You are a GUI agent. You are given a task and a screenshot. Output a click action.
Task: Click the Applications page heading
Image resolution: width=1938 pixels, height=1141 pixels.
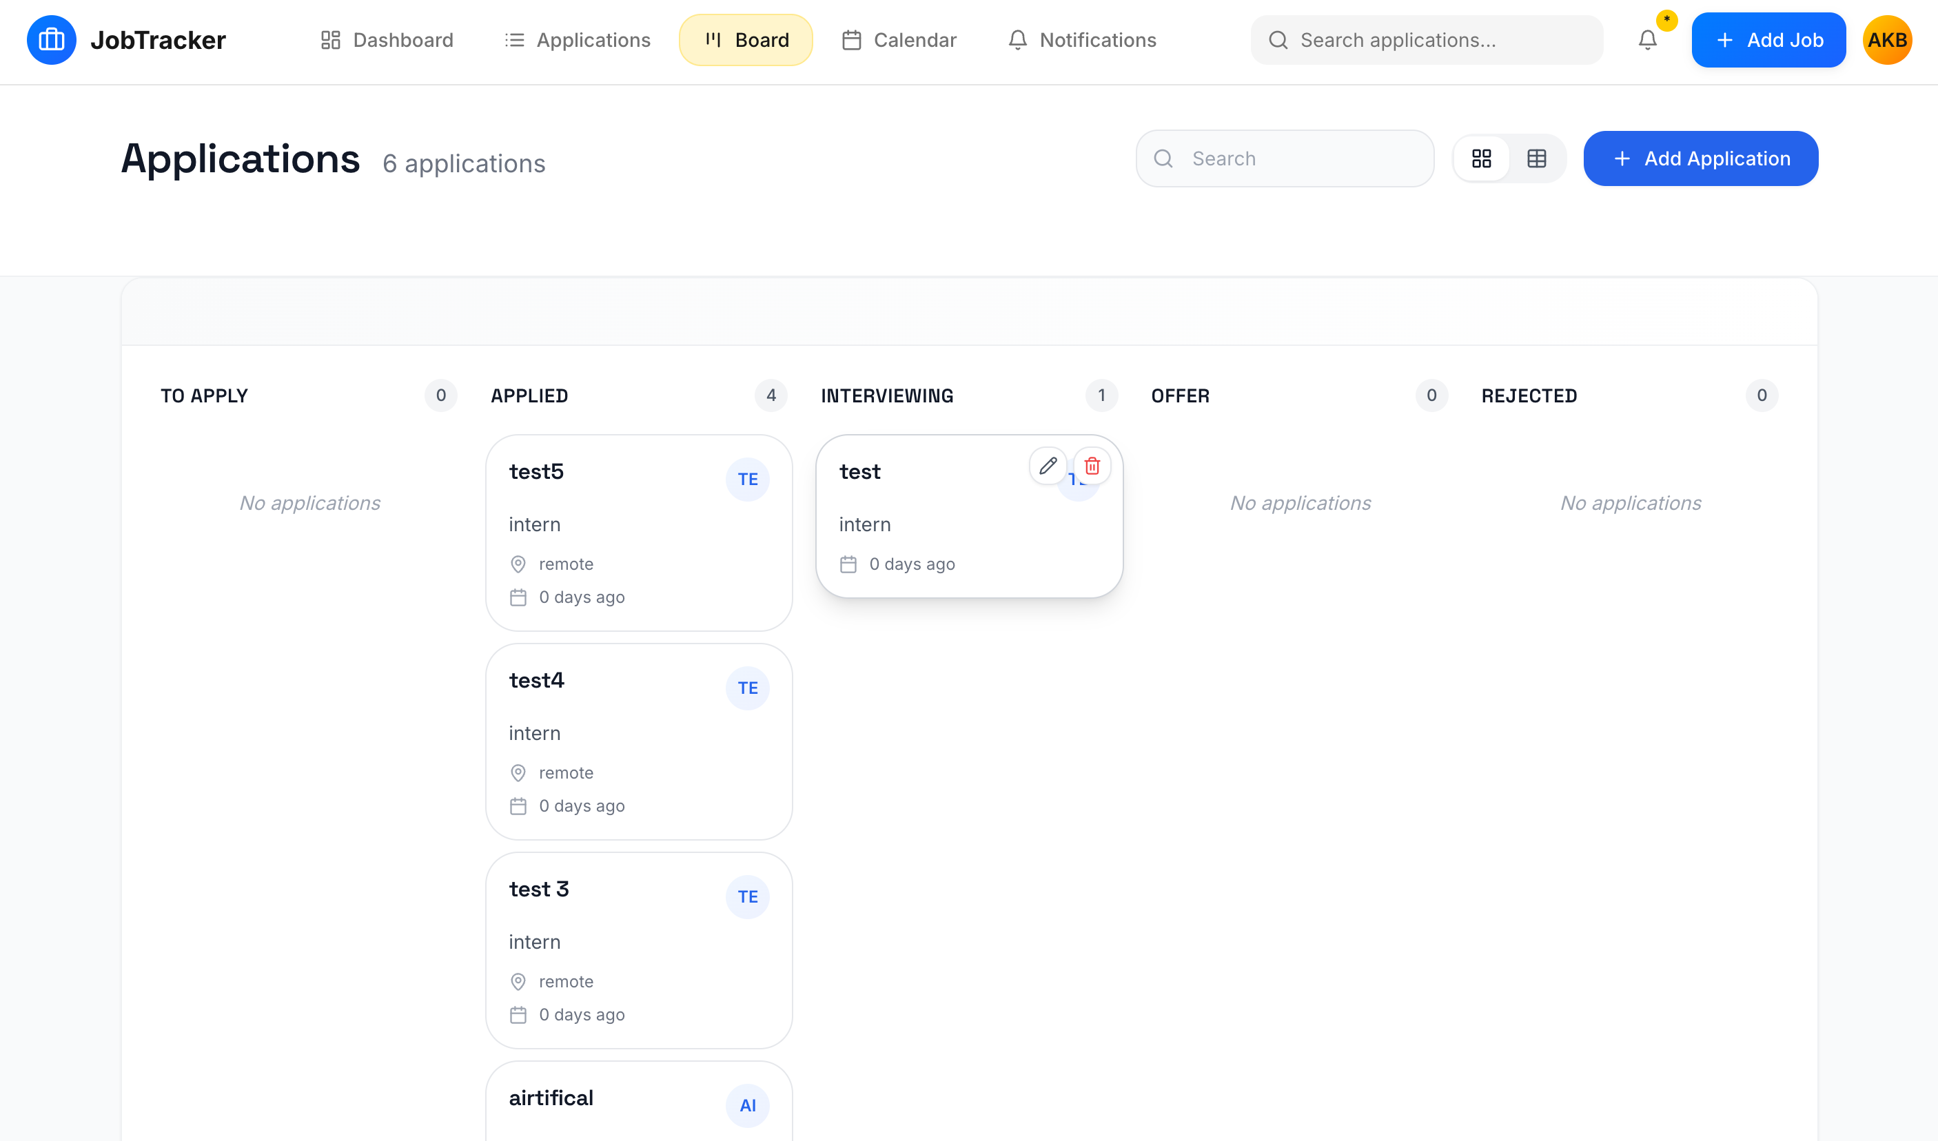241,158
